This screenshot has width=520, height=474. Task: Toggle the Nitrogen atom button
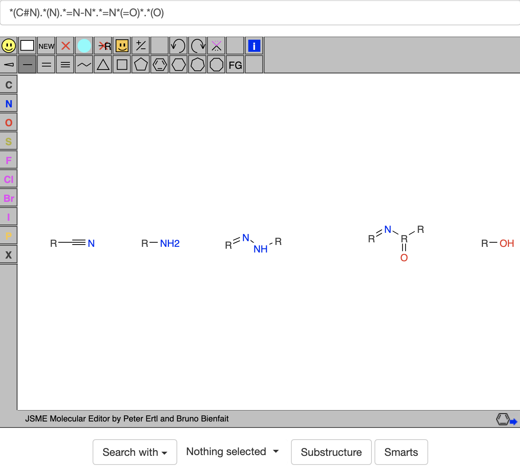pyautogui.click(x=9, y=104)
